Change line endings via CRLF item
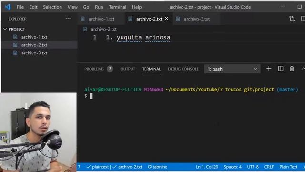The width and height of the screenshot is (305, 172). 269,167
